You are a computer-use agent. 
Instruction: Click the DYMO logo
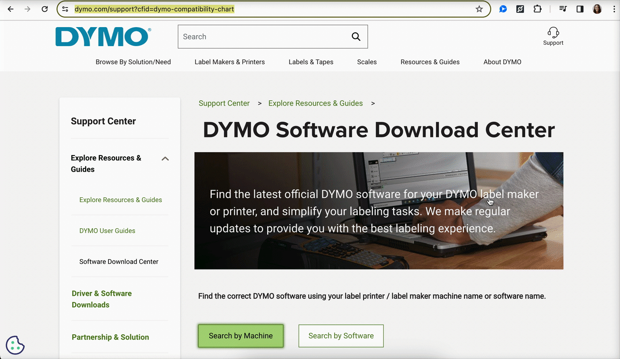point(103,37)
